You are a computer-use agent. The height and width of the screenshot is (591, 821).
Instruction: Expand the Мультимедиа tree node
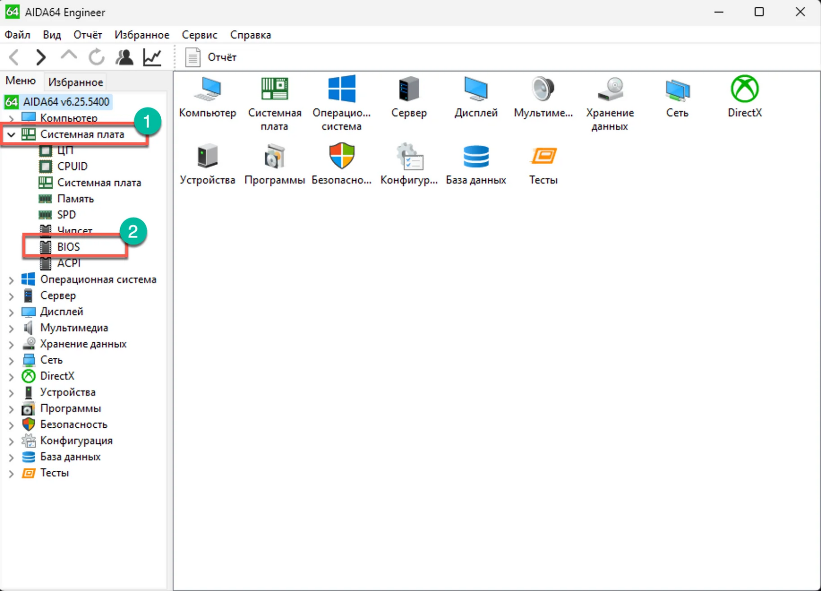pyautogui.click(x=11, y=328)
